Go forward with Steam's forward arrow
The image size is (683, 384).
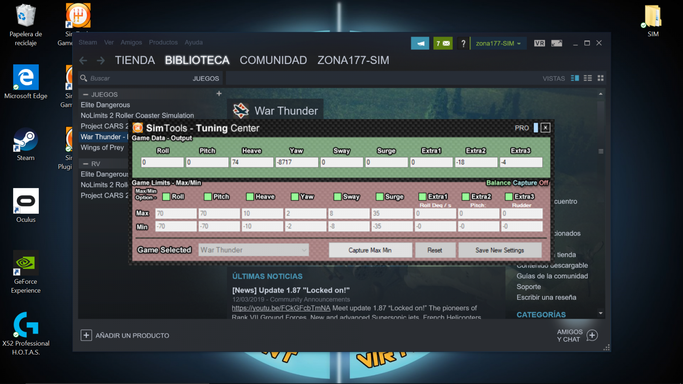click(101, 61)
